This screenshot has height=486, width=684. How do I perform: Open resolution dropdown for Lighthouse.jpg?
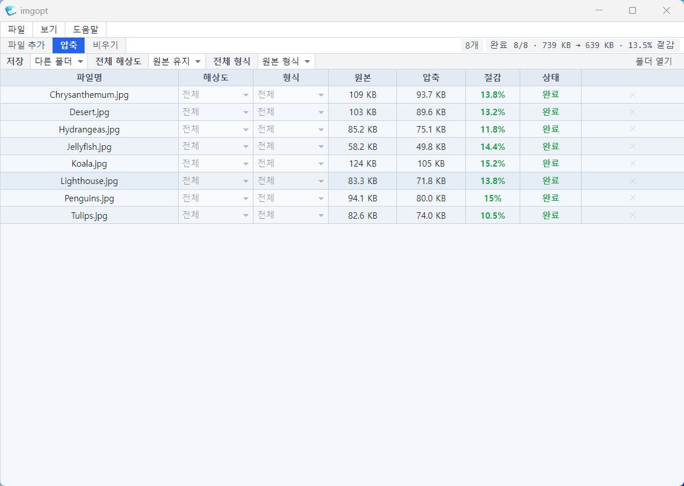pos(215,181)
